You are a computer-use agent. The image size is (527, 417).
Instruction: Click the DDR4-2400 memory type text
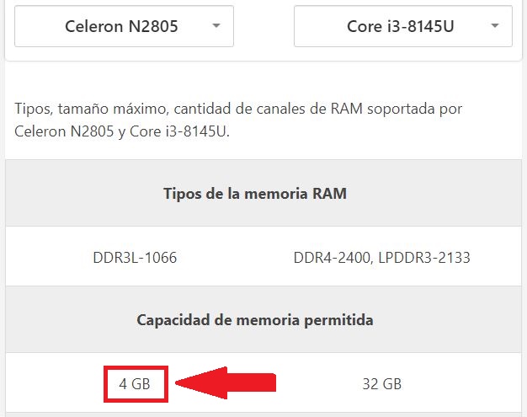tap(332, 258)
